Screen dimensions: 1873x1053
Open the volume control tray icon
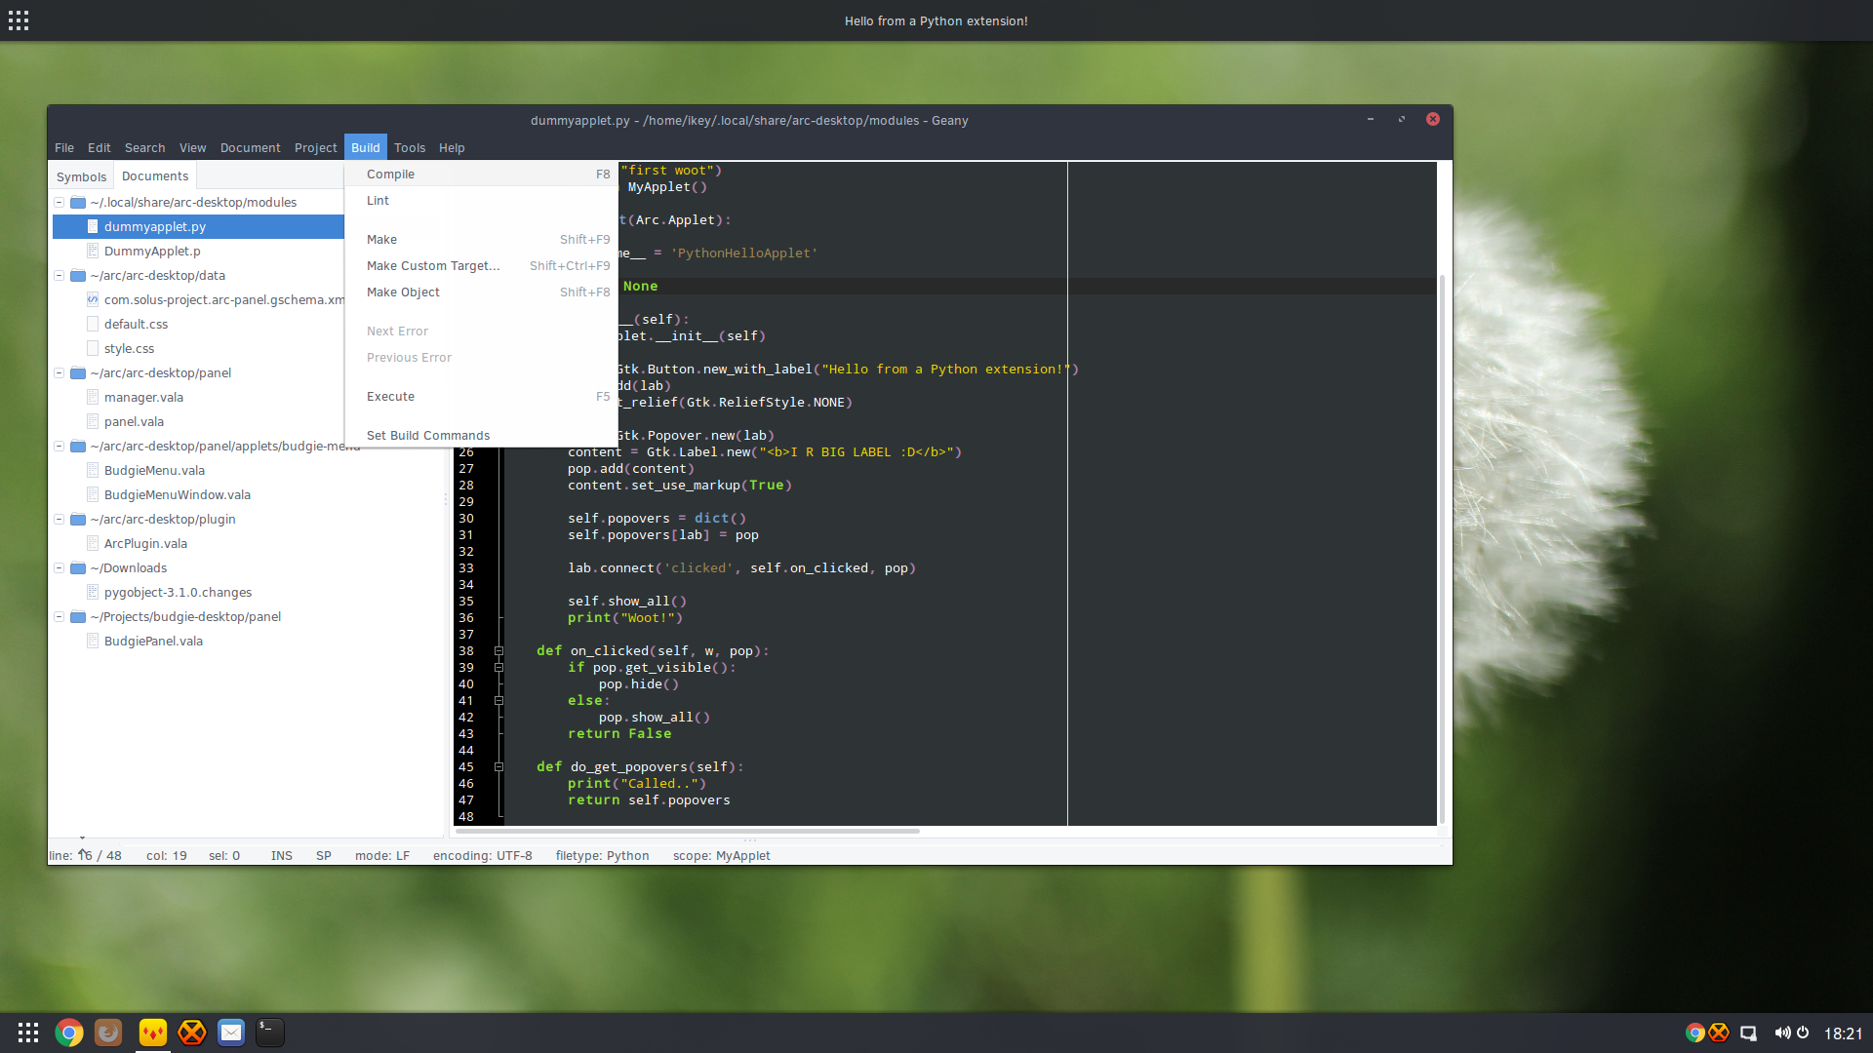pyautogui.click(x=1782, y=1033)
